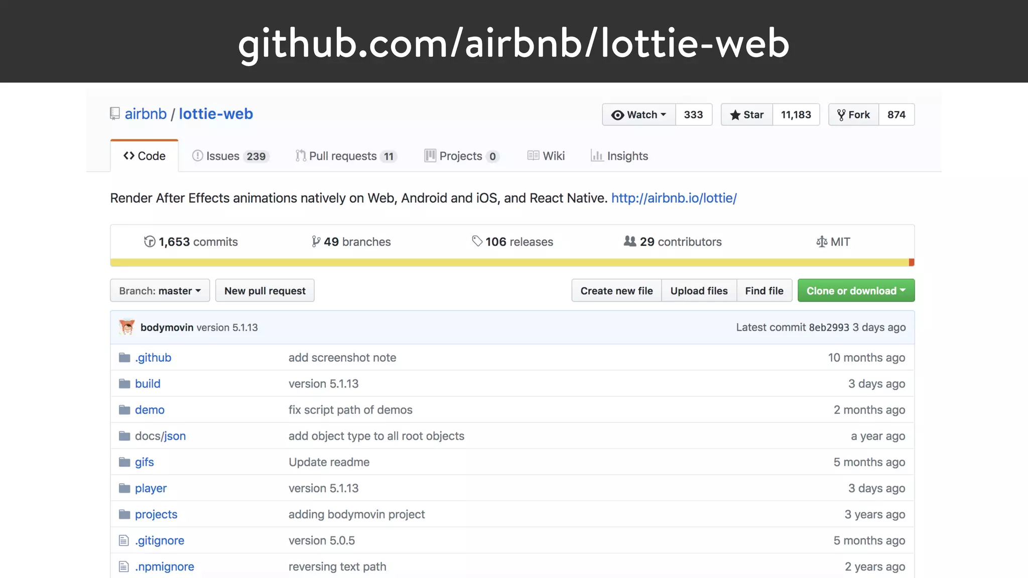Click the file icon for .npmignore
Image resolution: width=1028 pixels, height=578 pixels.
pyautogui.click(x=124, y=566)
